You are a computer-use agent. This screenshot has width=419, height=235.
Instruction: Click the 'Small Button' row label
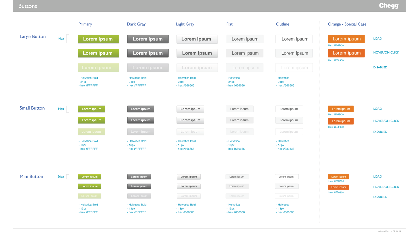pos(32,108)
